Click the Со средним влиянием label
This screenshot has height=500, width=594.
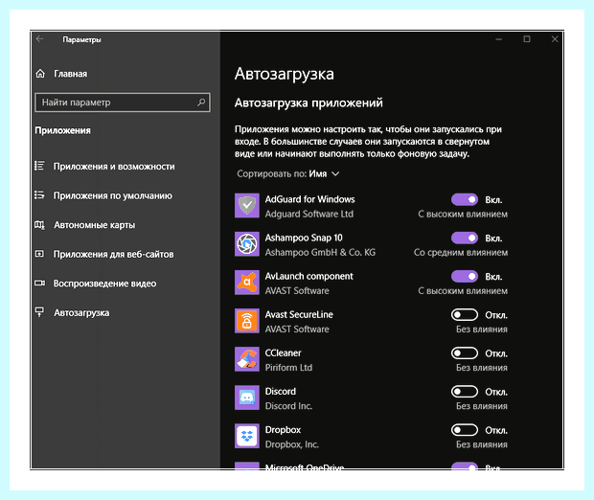coord(461,252)
